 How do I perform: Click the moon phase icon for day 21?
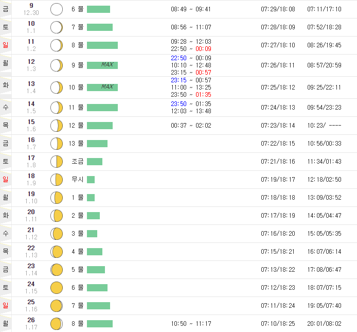57,234
